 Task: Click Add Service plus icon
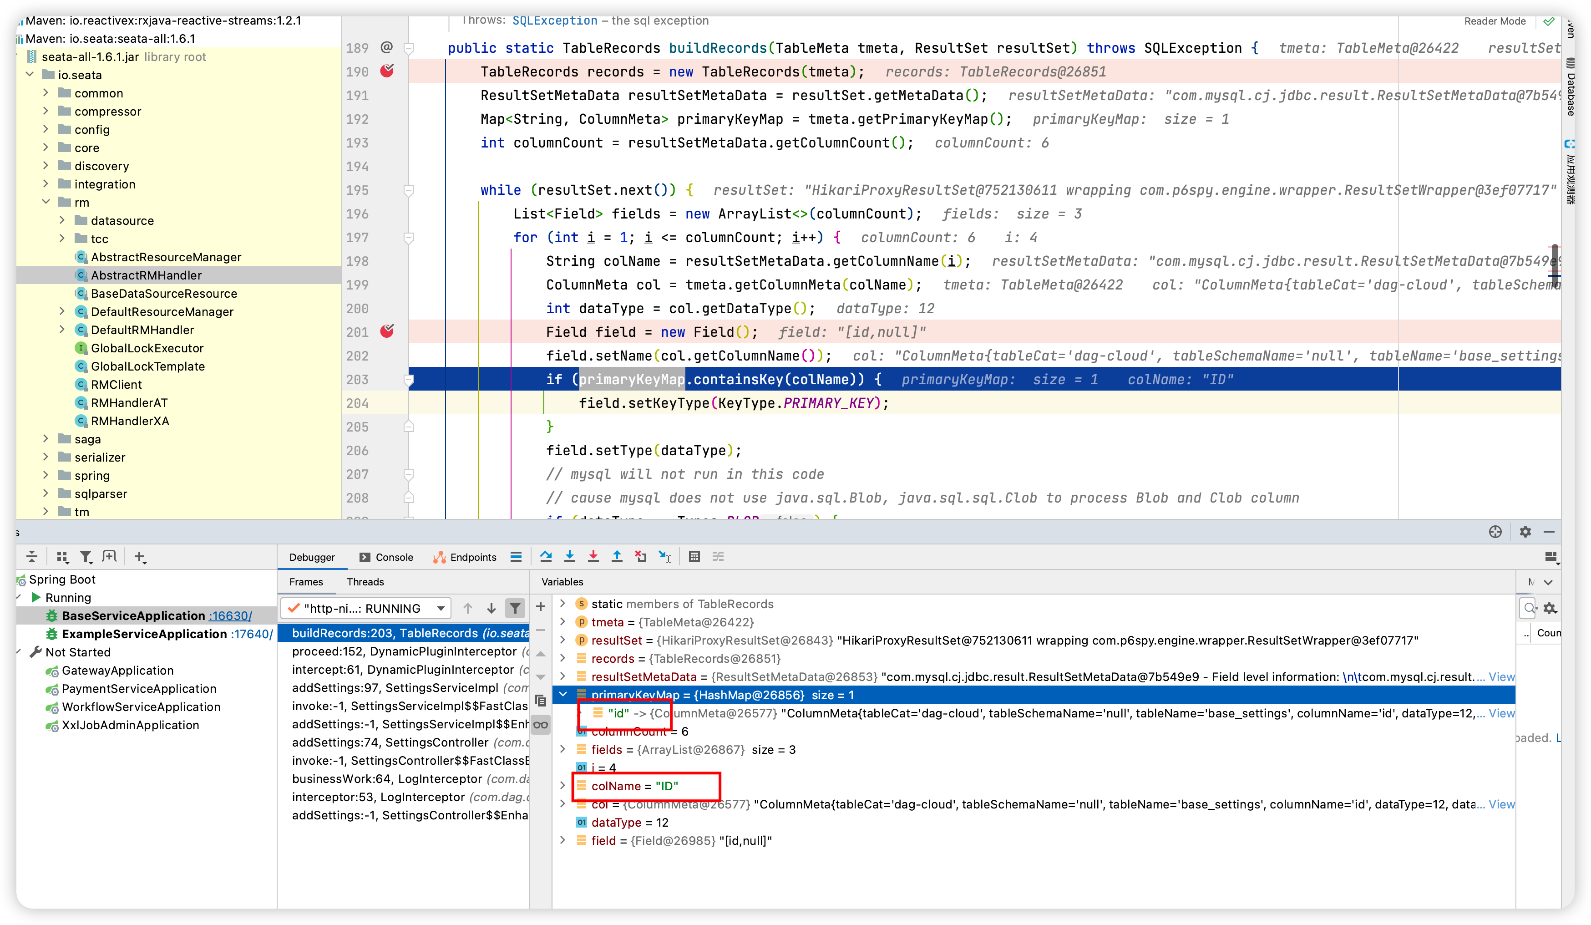140,556
